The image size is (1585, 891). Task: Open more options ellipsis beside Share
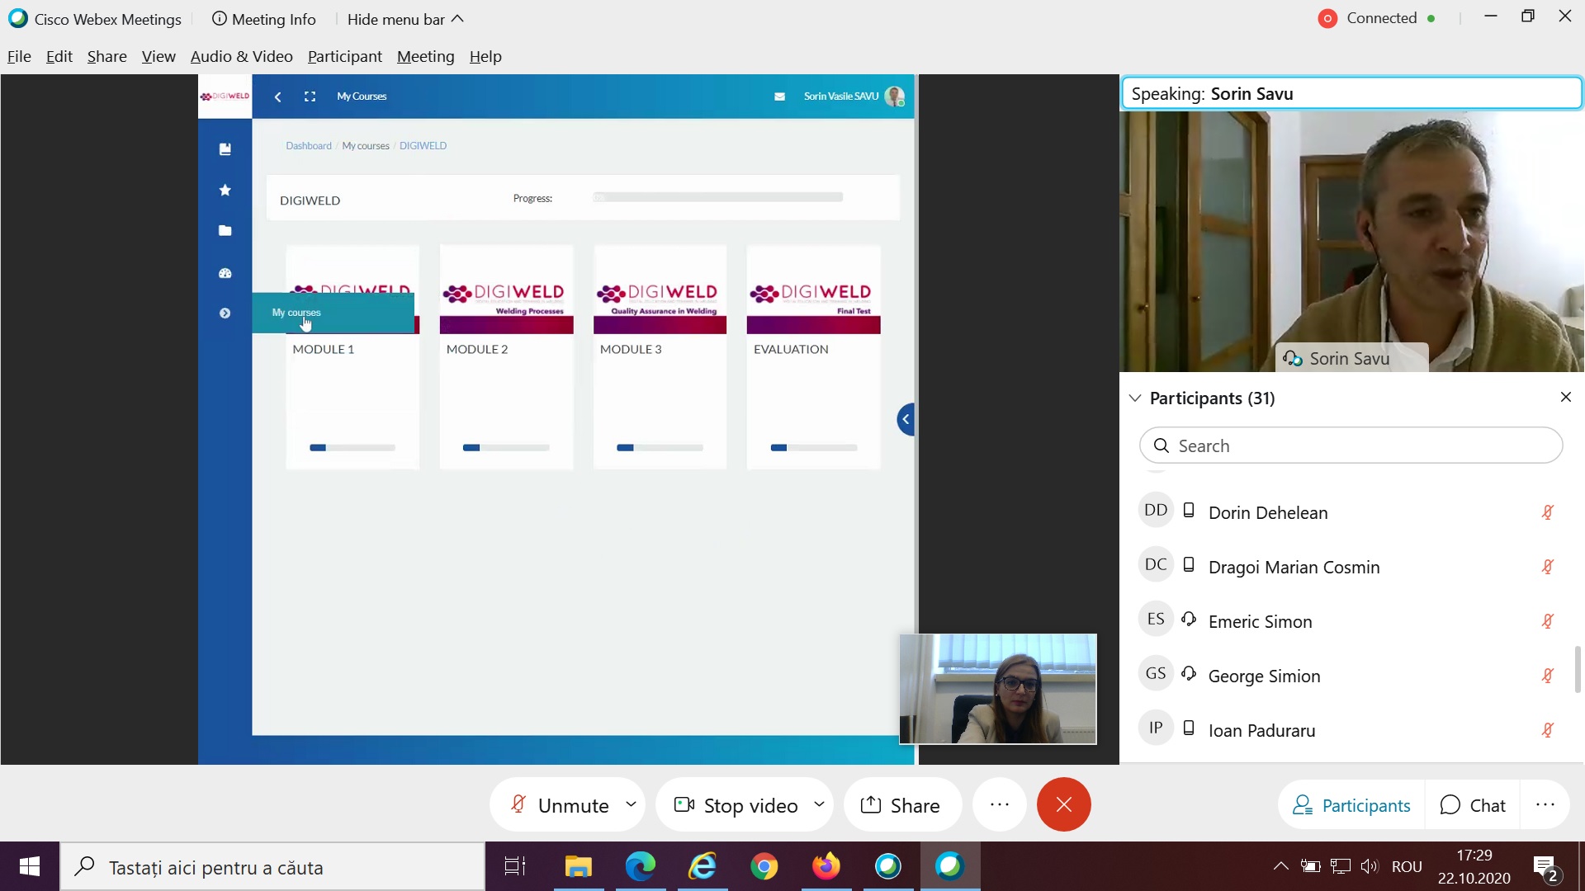999,804
